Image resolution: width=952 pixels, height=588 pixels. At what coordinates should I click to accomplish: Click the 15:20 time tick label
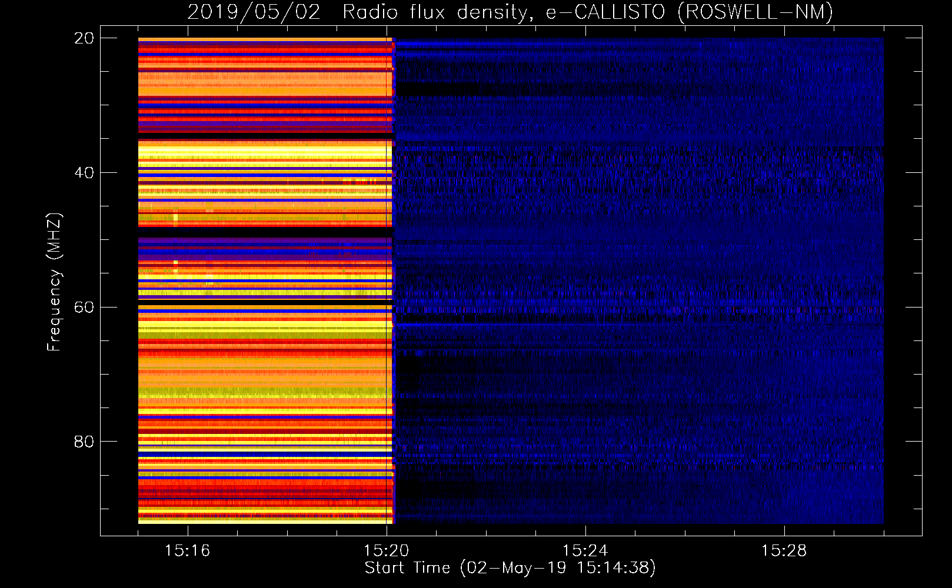(x=386, y=551)
